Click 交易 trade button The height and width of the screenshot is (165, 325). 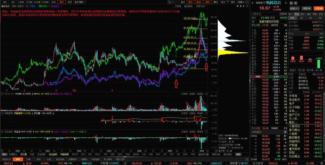[x=318, y=9]
